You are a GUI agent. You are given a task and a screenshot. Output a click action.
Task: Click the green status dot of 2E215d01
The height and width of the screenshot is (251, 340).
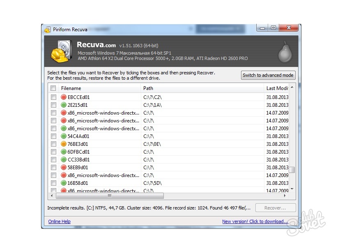(x=64, y=105)
